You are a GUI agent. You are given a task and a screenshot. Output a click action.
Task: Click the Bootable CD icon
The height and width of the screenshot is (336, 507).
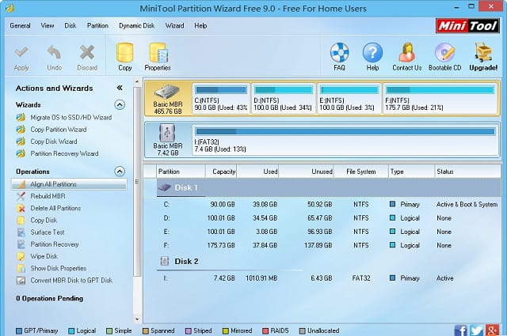(444, 52)
